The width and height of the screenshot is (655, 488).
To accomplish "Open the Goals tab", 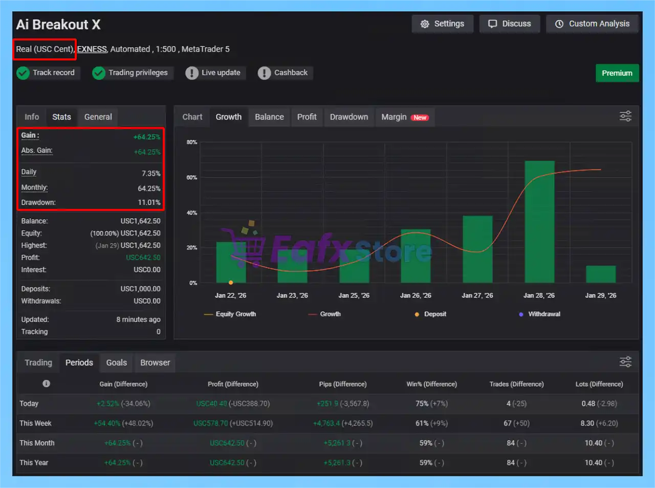I will point(116,363).
